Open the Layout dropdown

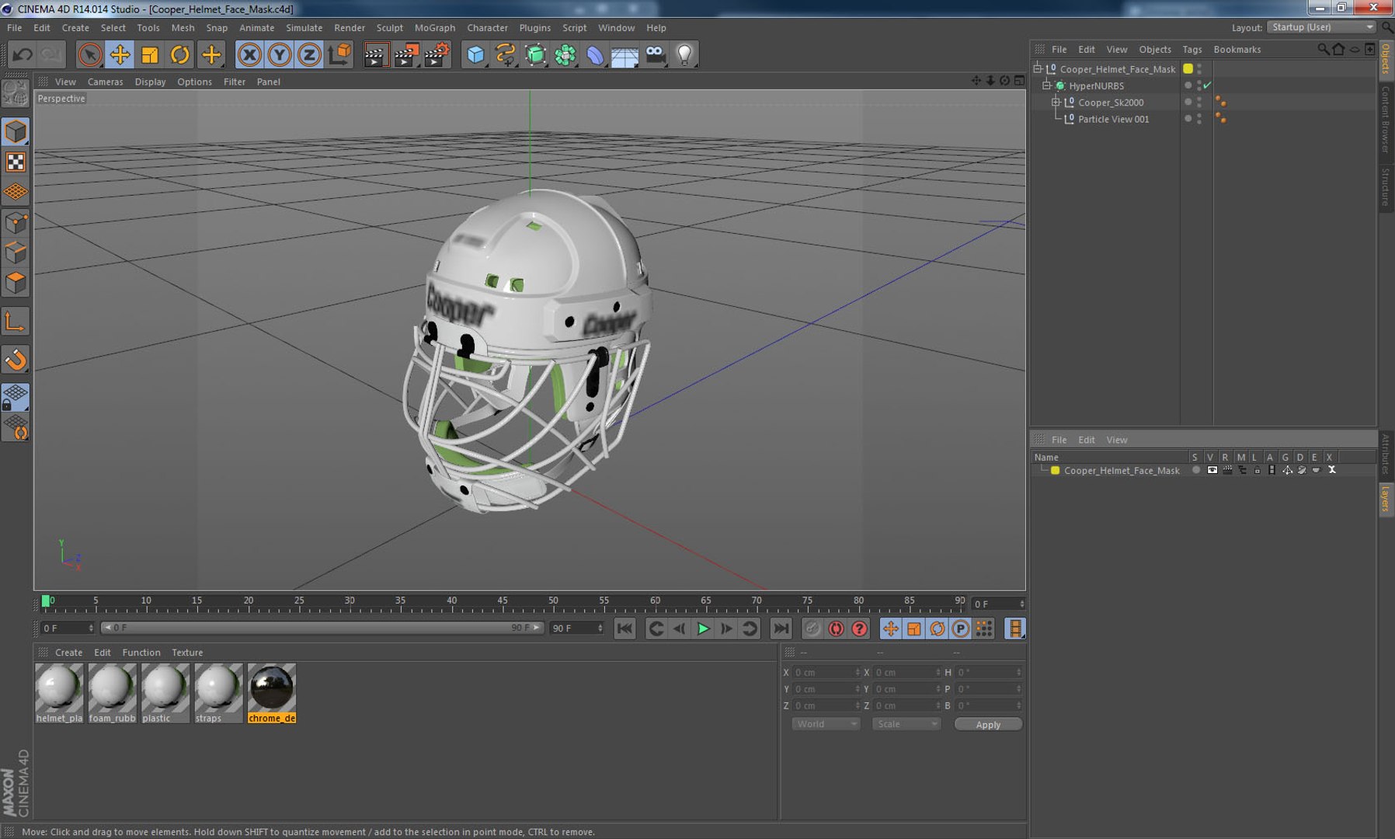pos(1321,27)
